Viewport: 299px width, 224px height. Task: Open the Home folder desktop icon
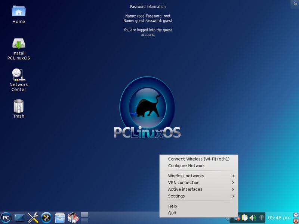coord(19,15)
